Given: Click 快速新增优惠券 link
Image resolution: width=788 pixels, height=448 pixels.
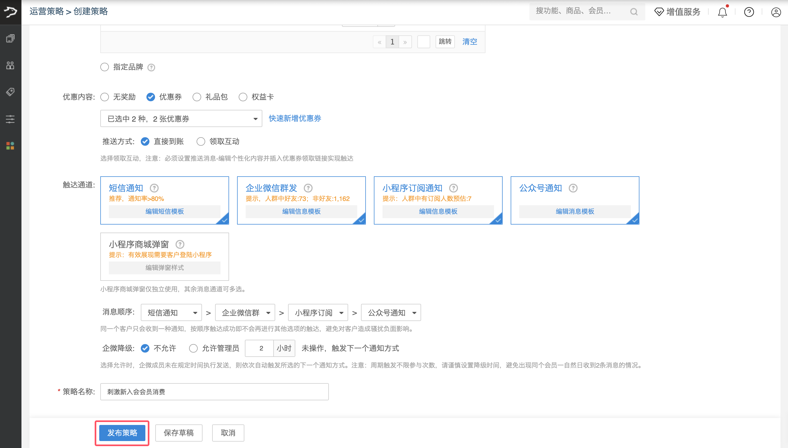Looking at the screenshot, I should (295, 118).
